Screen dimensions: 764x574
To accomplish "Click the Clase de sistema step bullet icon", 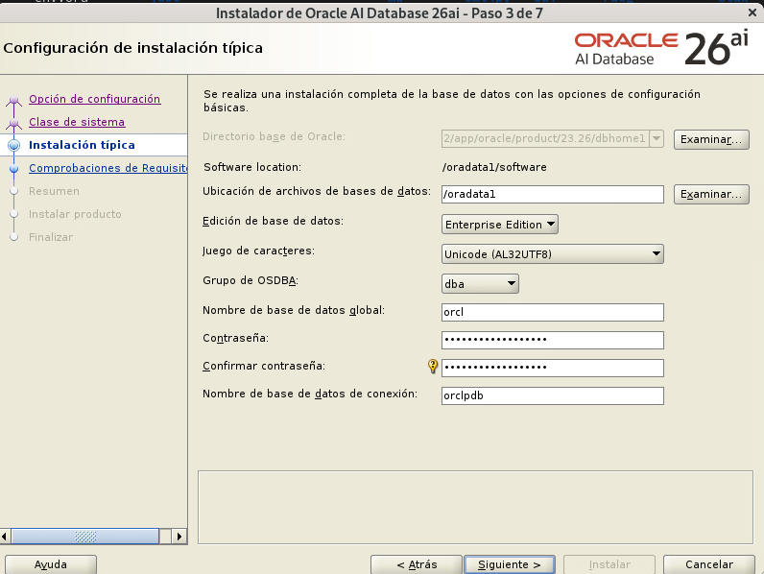I will point(13,123).
